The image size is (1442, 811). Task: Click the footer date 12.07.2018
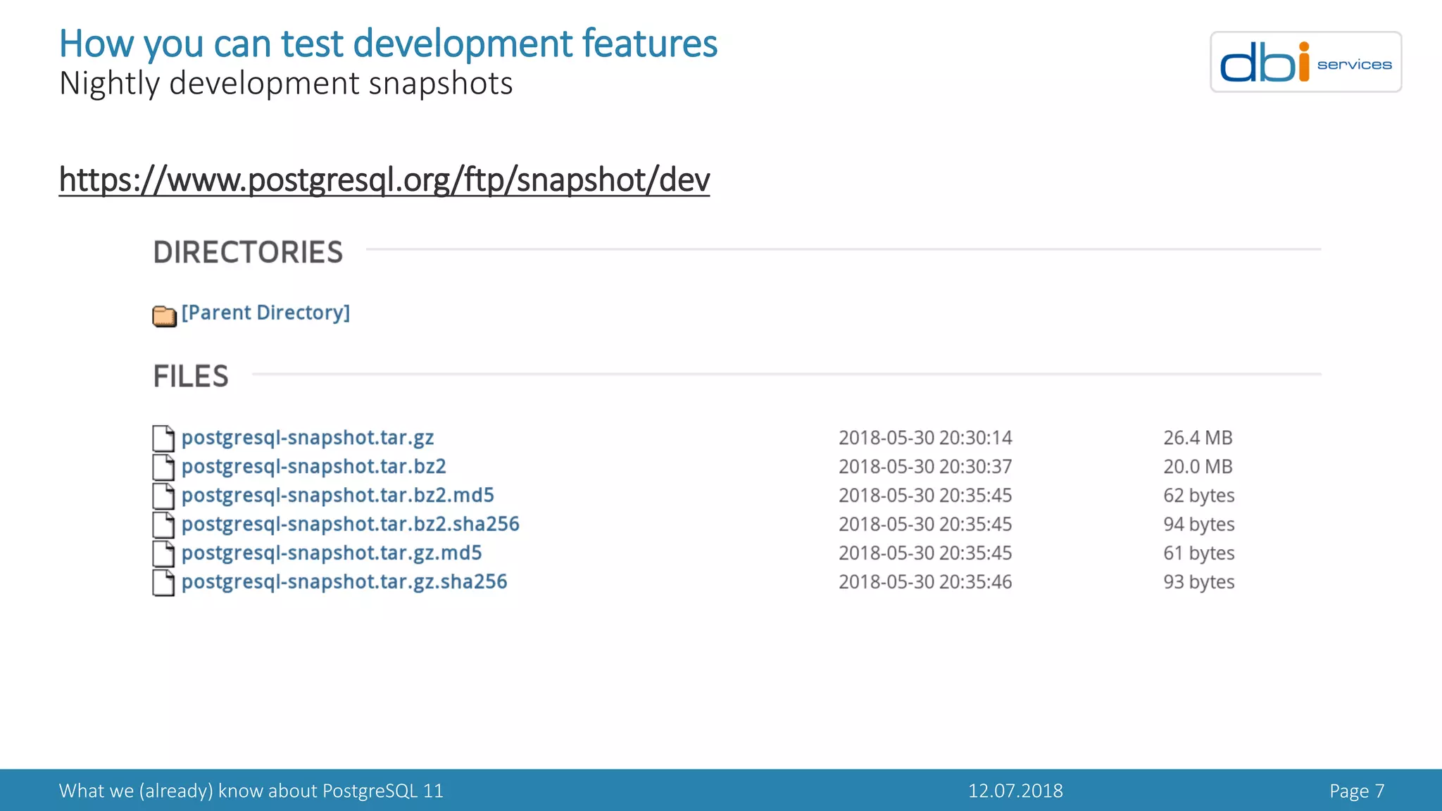click(1015, 791)
